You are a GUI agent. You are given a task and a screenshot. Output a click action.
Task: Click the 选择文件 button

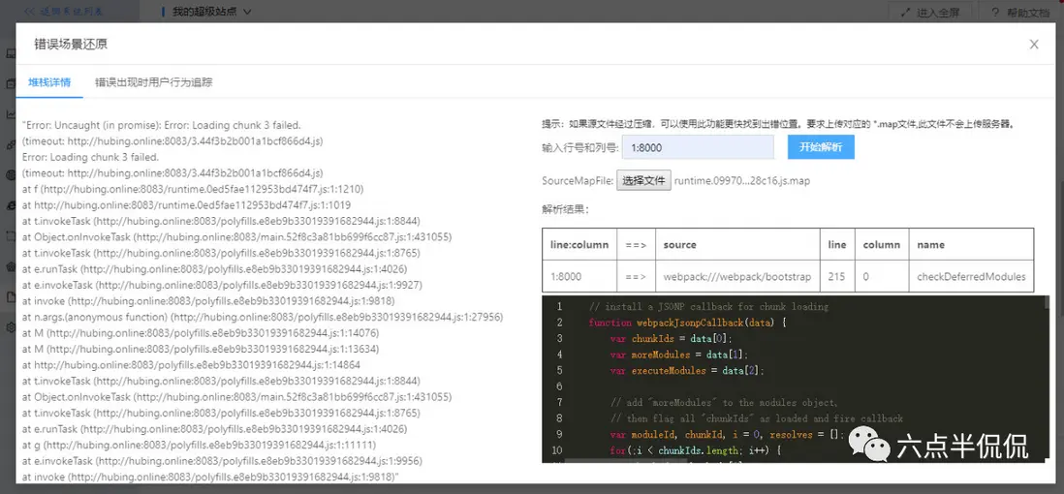point(643,181)
